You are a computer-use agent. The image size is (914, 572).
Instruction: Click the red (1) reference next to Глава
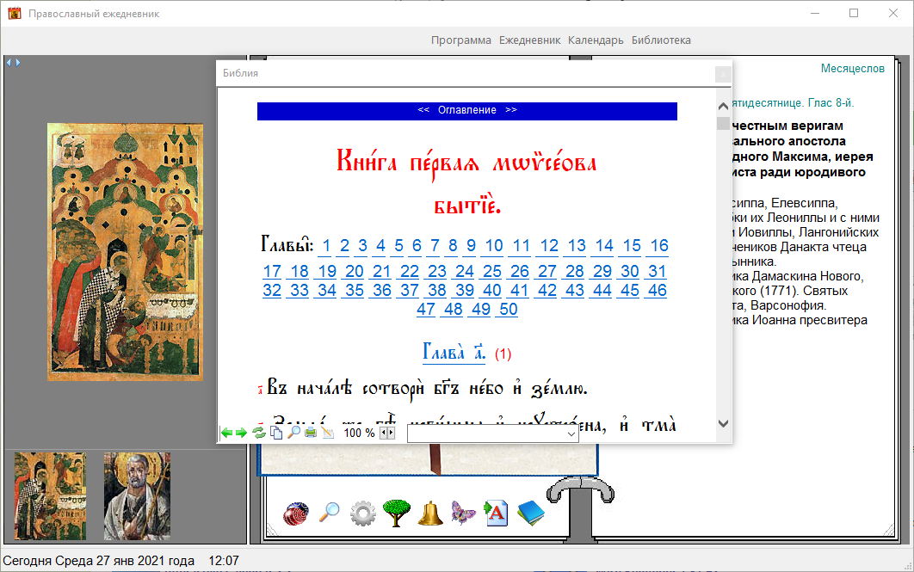[x=503, y=354]
